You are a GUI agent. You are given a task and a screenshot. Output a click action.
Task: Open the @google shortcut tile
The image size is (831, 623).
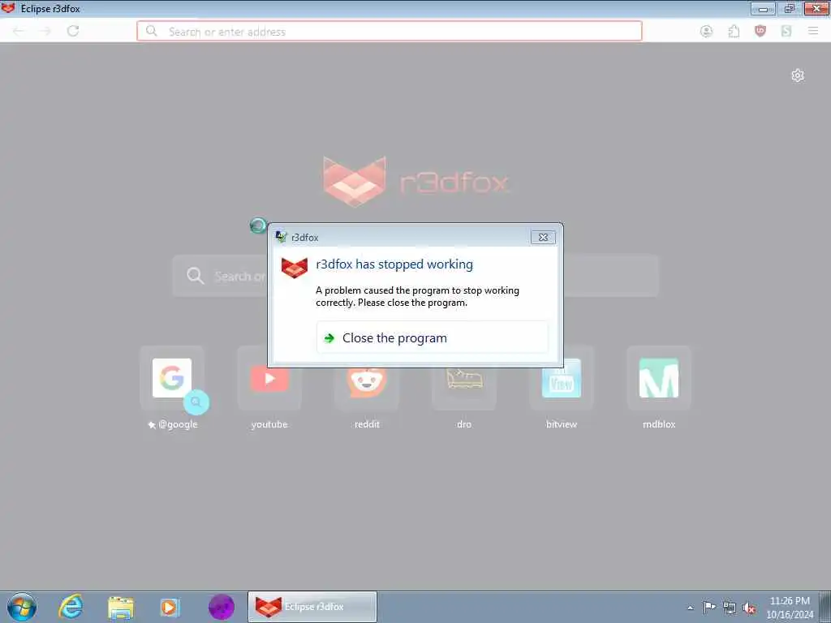[172, 378]
